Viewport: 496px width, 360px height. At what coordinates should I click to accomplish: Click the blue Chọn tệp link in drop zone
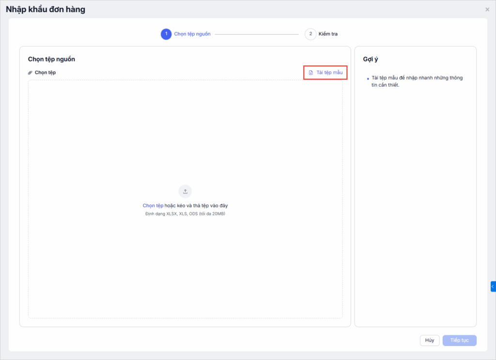[153, 206]
